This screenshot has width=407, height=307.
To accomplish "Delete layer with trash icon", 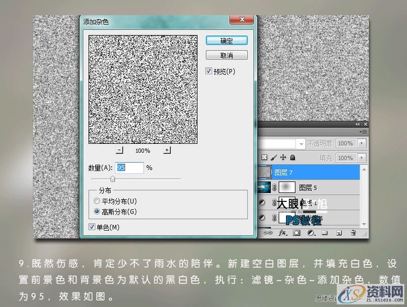I will coord(353,233).
